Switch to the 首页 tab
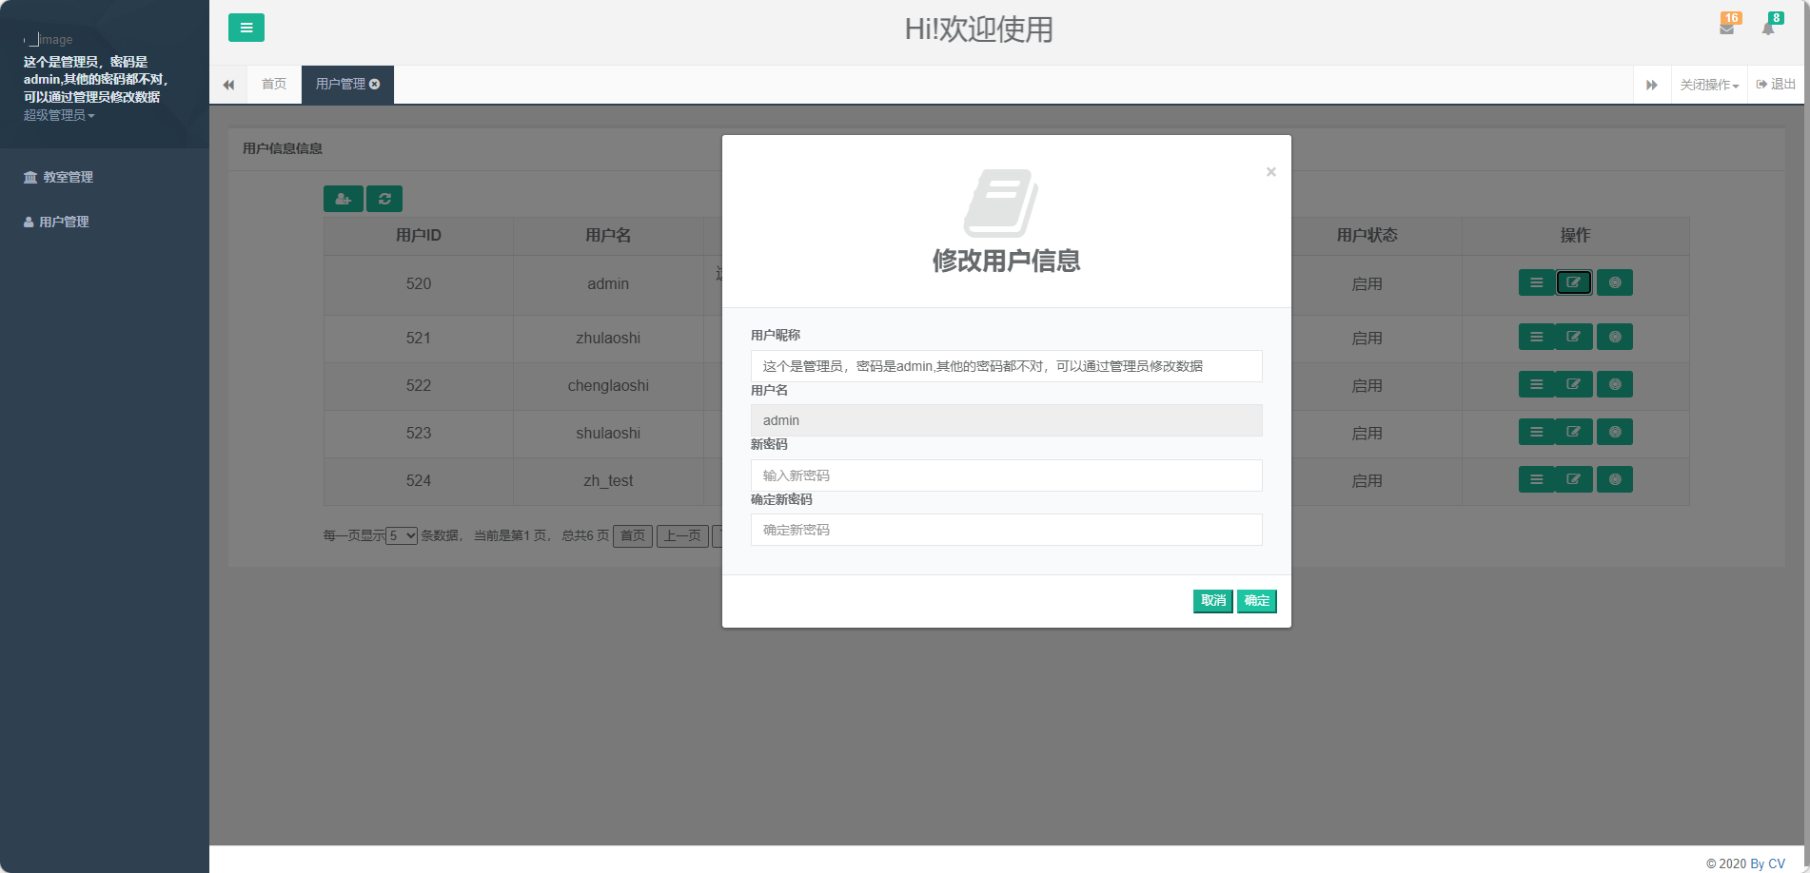This screenshot has width=1810, height=873. pyautogui.click(x=274, y=84)
